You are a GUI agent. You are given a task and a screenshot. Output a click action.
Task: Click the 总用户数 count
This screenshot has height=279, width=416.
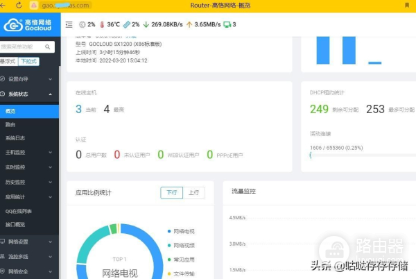[79, 155]
